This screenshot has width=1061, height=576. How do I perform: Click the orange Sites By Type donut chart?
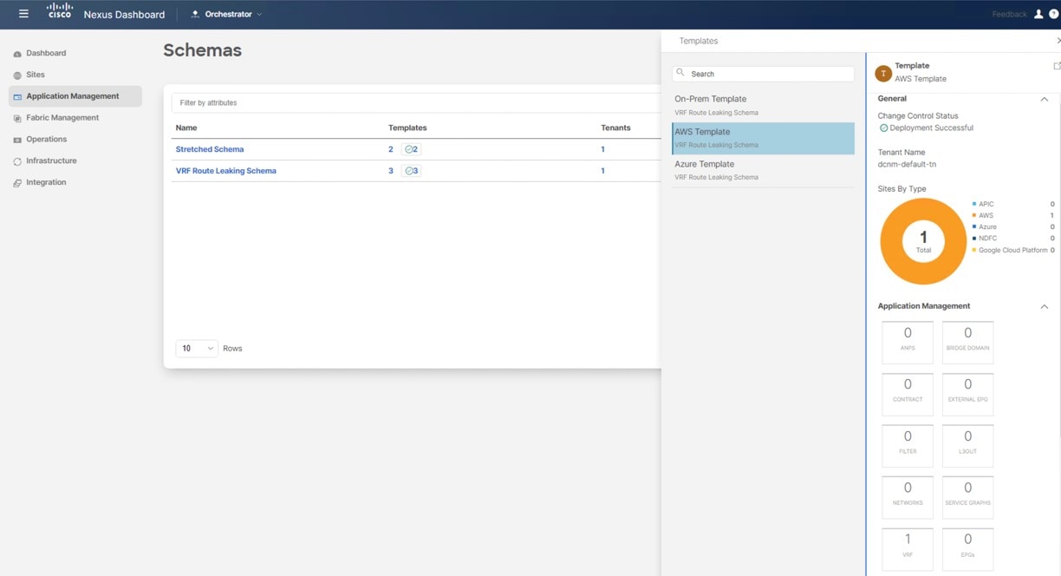click(923, 241)
